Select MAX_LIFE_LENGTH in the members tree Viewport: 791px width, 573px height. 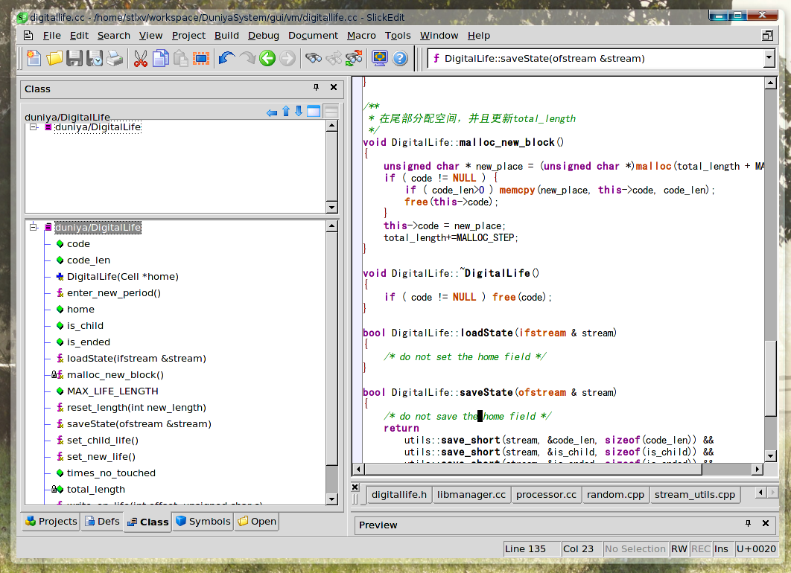[112, 391]
